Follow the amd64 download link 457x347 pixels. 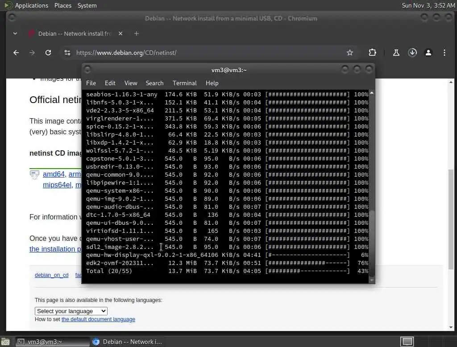point(54,174)
